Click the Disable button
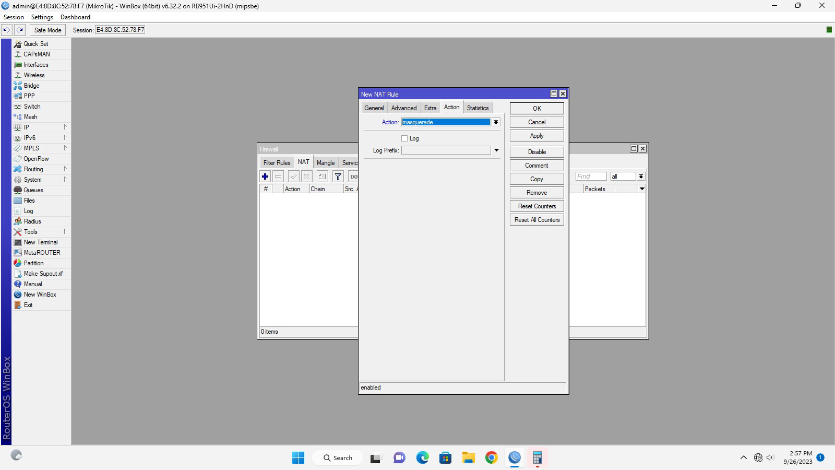This screenshot has width=835, height=470. coord(537,152)
